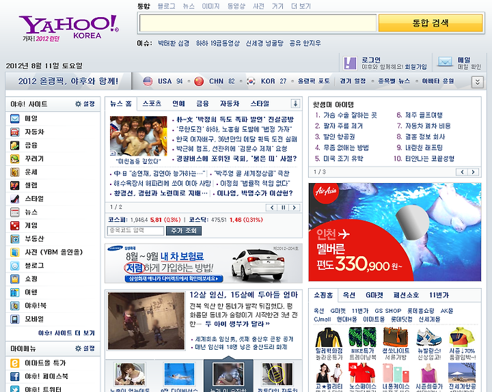The image size is (492, 392).
Task: Open the diving photo thumbnail in story strip
Action: (179, 374)
